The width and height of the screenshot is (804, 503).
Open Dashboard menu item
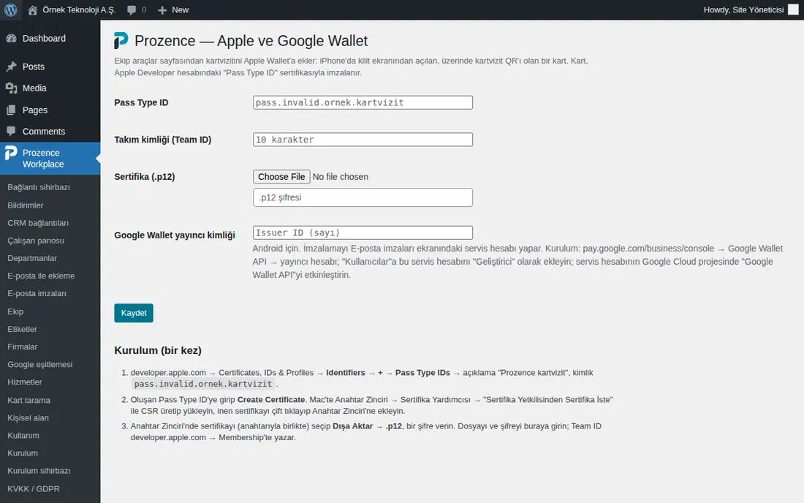pyautogui.click(x=50, y=39)
